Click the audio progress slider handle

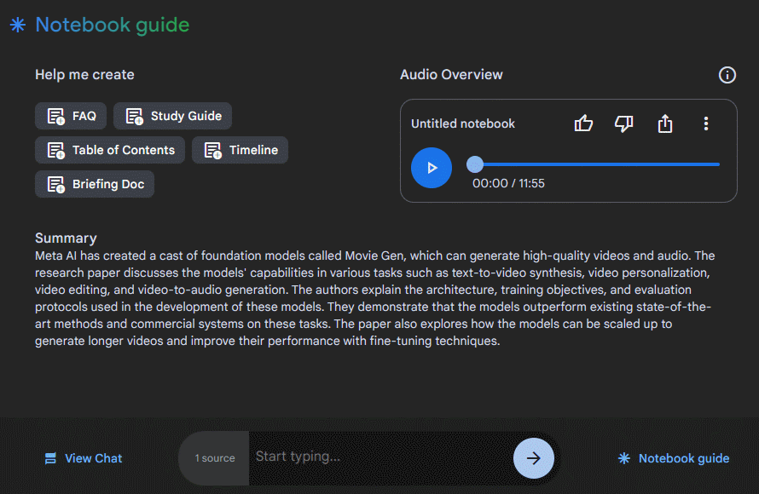pos(475,164)
